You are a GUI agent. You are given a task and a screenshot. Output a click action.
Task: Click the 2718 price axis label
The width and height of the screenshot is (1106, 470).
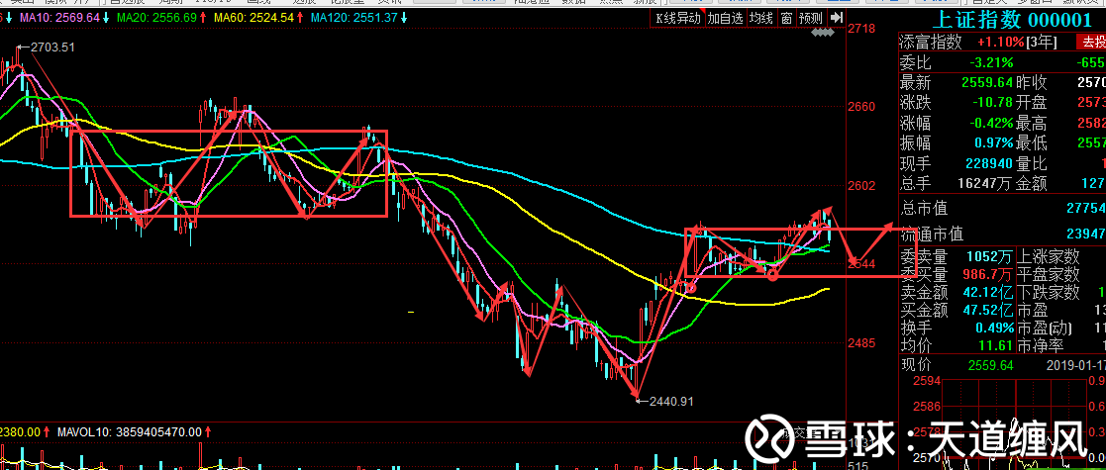click(x=862, y=29)
